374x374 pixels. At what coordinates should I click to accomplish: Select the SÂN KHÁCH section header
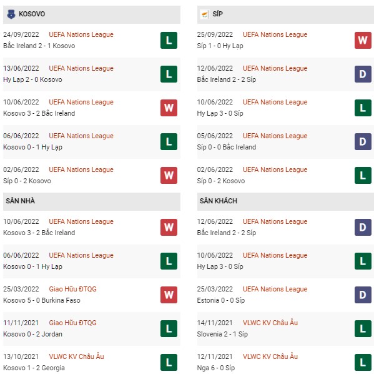(285, 201)
